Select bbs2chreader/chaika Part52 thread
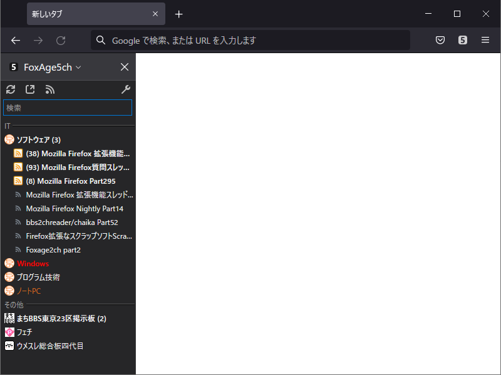 72,222
